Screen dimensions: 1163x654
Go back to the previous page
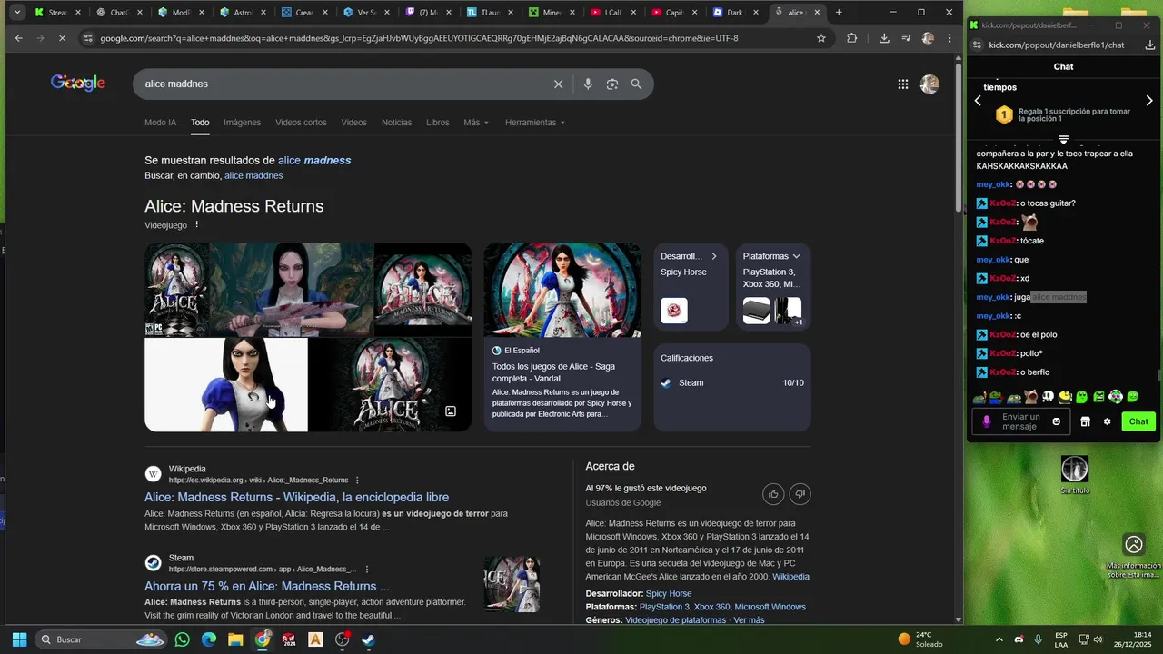click(19, 38)
